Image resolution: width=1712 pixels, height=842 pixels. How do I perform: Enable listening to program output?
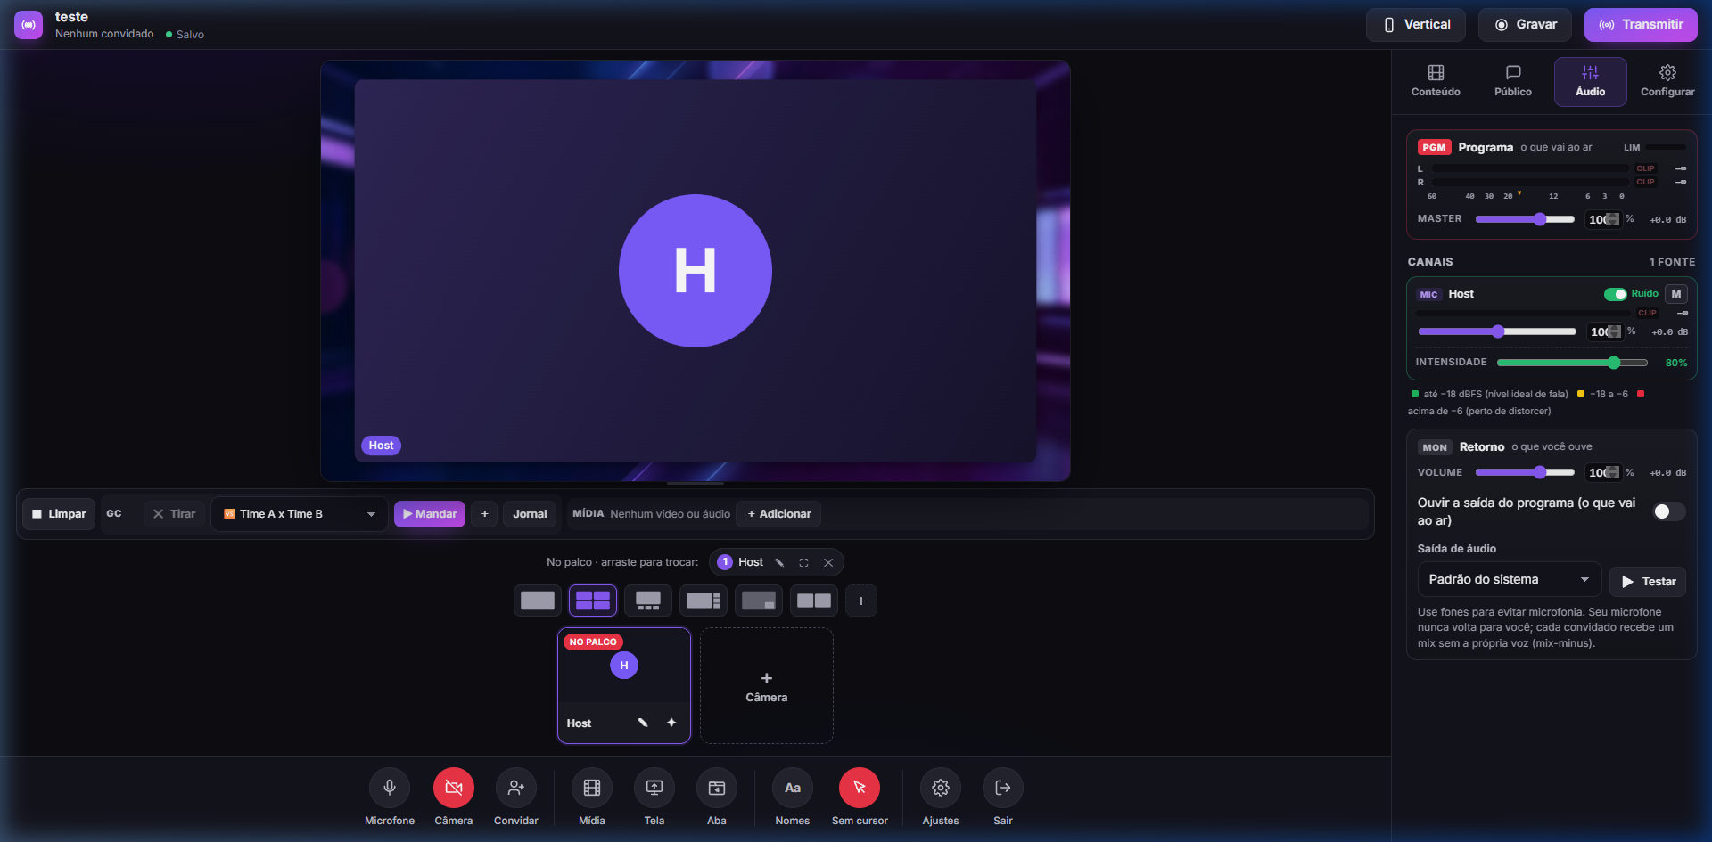(x=1669, y=511)
